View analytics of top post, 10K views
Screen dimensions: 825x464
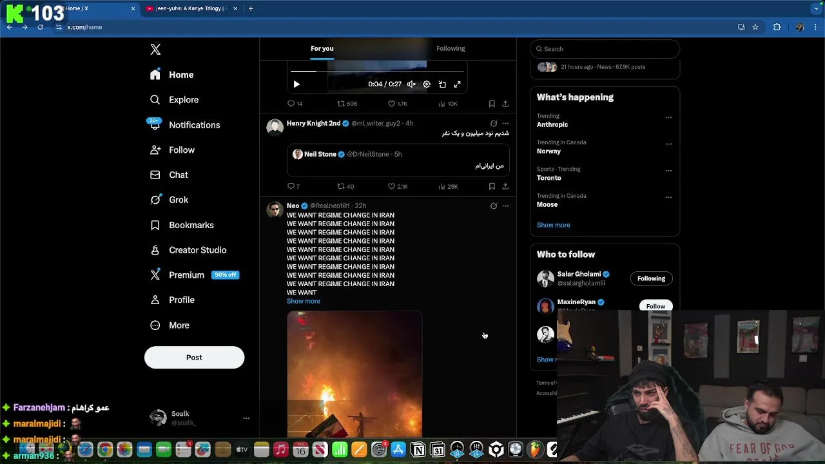point(448,104)
